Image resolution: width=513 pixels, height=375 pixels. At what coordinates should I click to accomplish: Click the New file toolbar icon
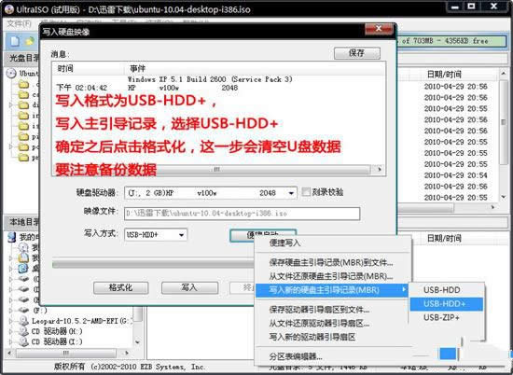click(x=14, y=41)
